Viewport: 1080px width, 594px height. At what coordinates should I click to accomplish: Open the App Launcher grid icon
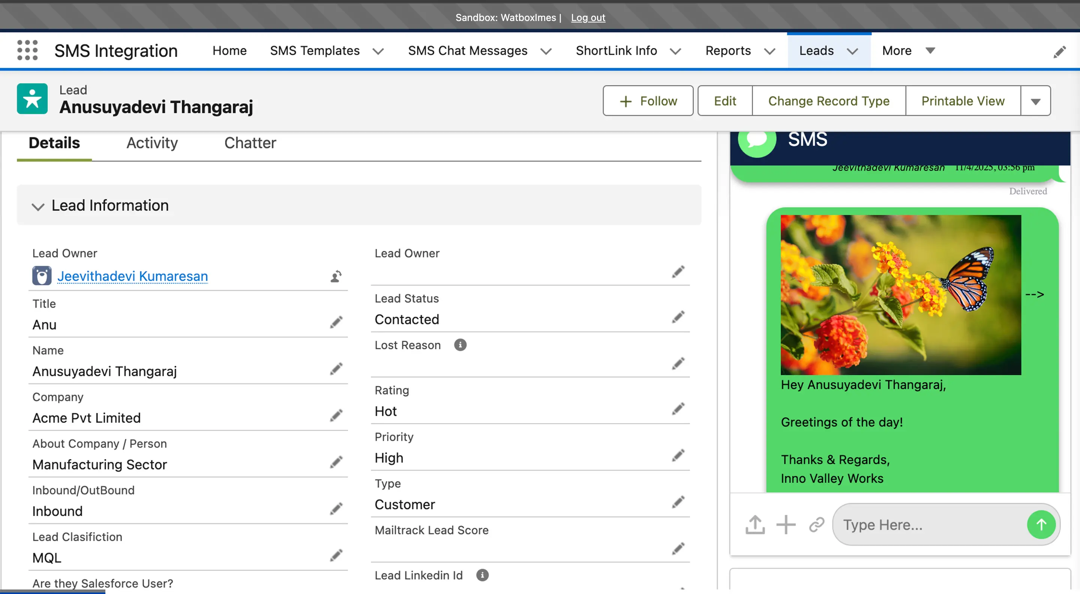(x=27, y=51)
